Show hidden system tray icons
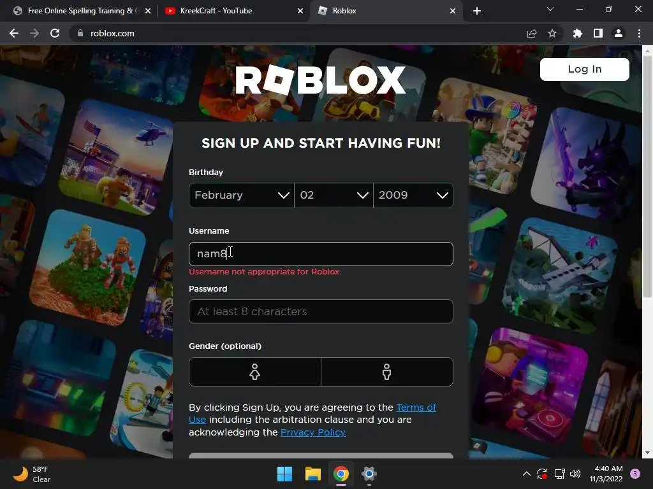This screenshot has width=653, height=489. click(x=526, y=474)
